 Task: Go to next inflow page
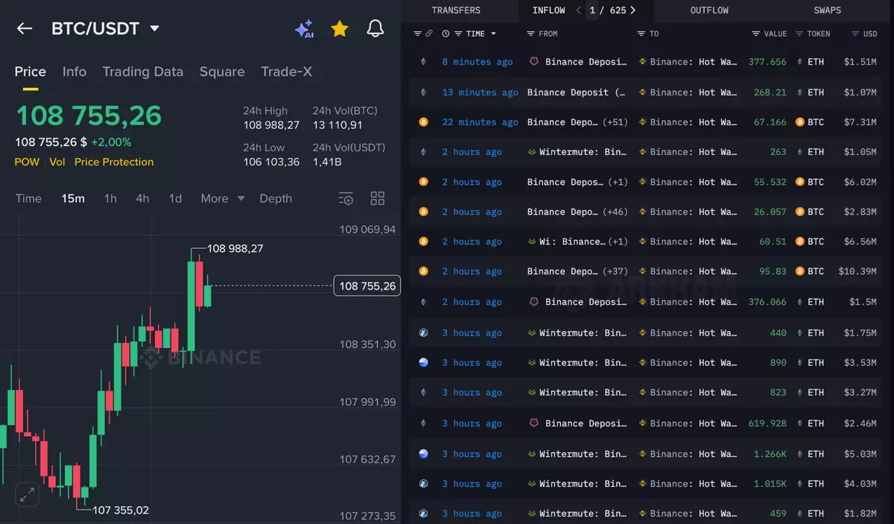[633, 10]
